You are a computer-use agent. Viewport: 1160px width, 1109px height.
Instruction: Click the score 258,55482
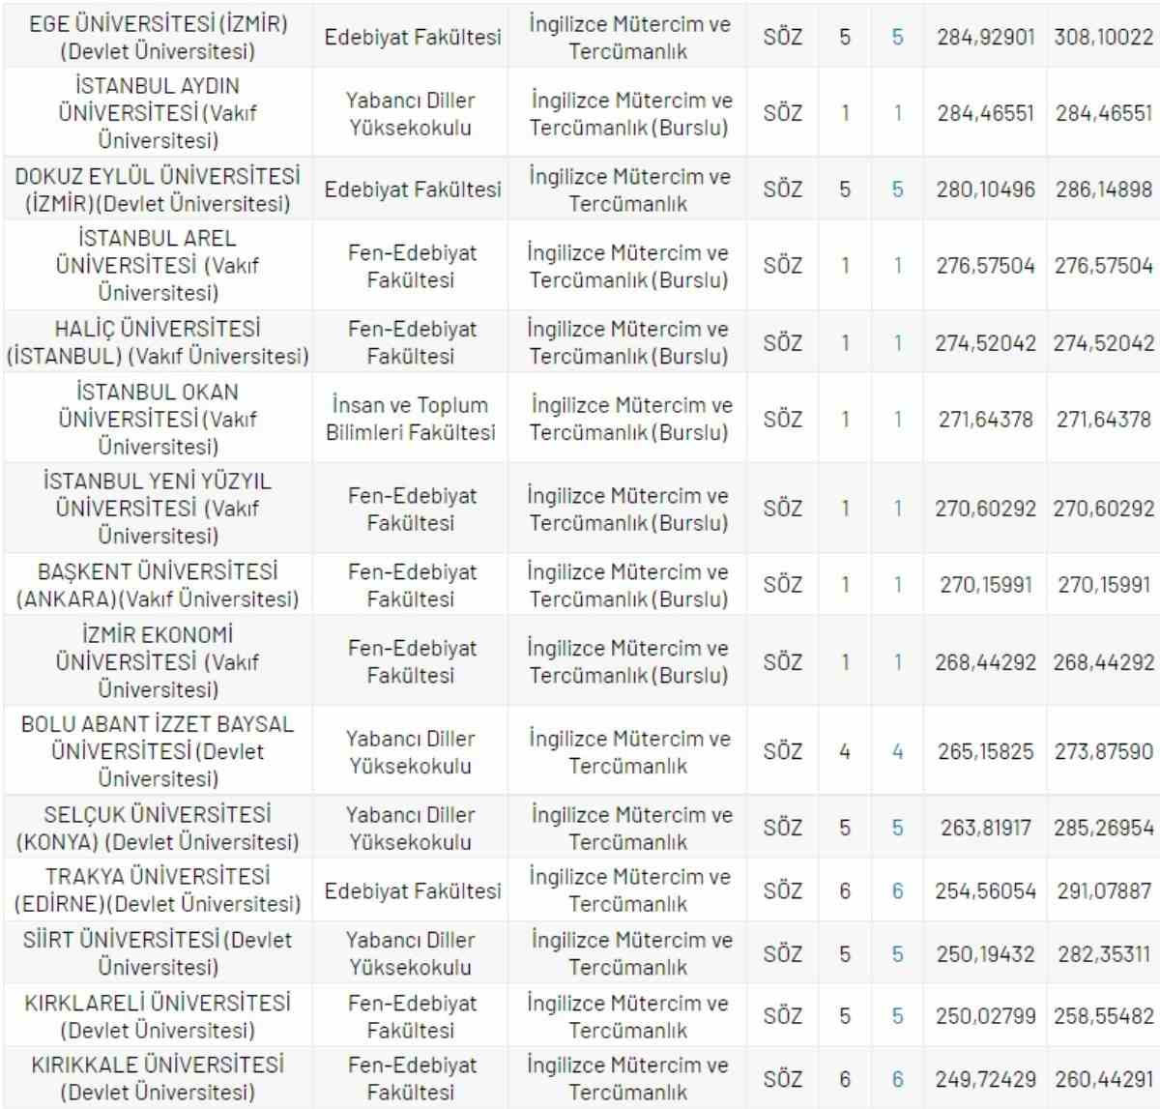click(x=1104, y=1016)
